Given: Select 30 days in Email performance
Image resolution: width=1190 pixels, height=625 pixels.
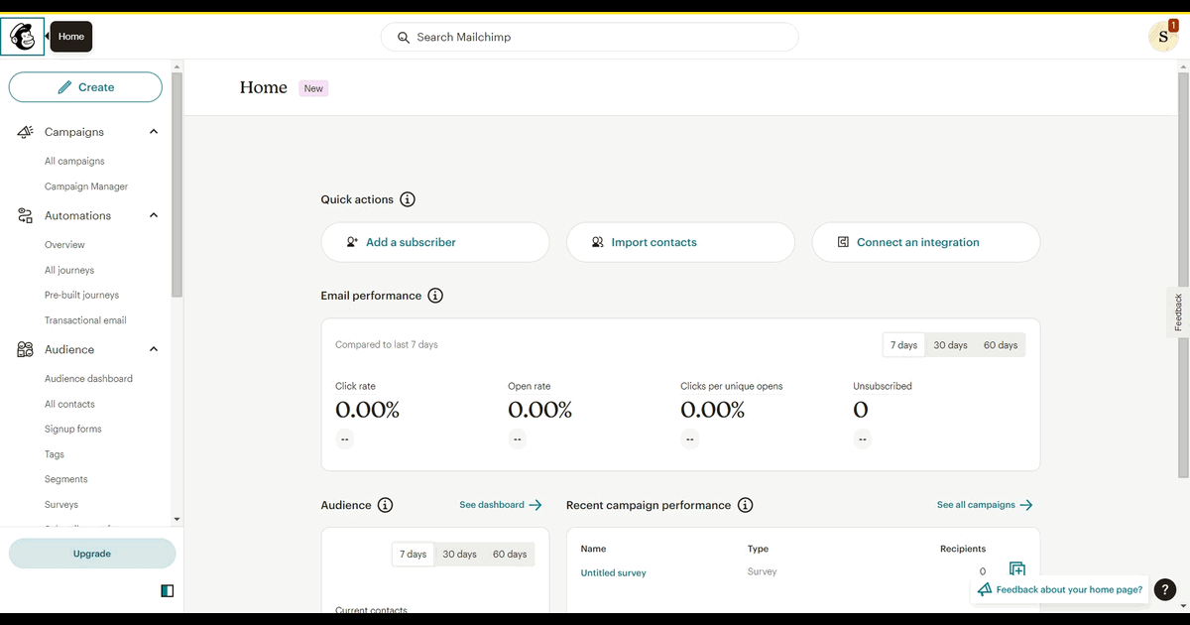Looking at the screenshot, I should pyautogui.click(x=950, y=345).
